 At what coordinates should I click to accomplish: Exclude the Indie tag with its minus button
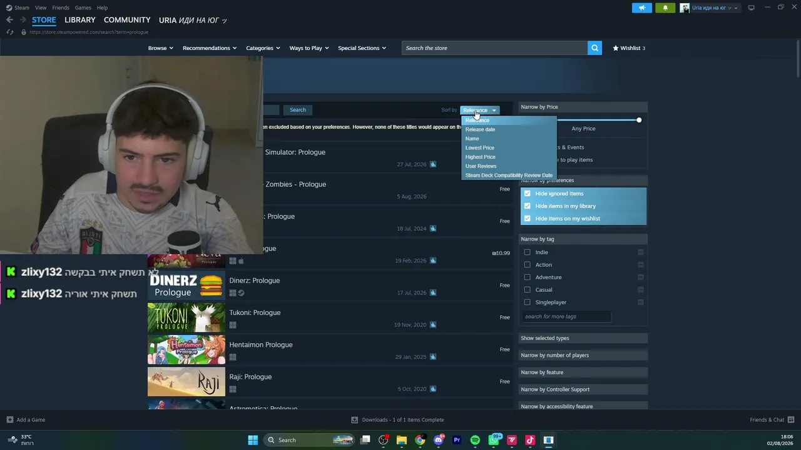tap(640, 252)
